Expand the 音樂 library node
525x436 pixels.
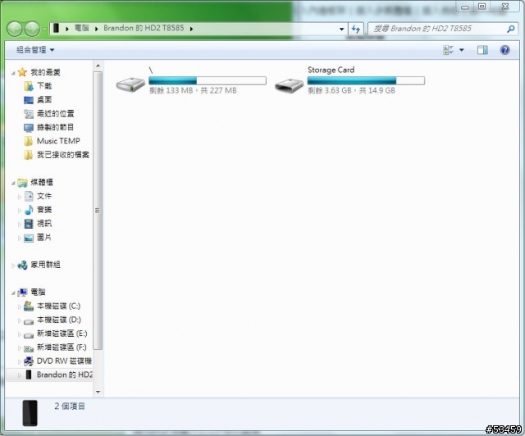[x=20, y=210]
